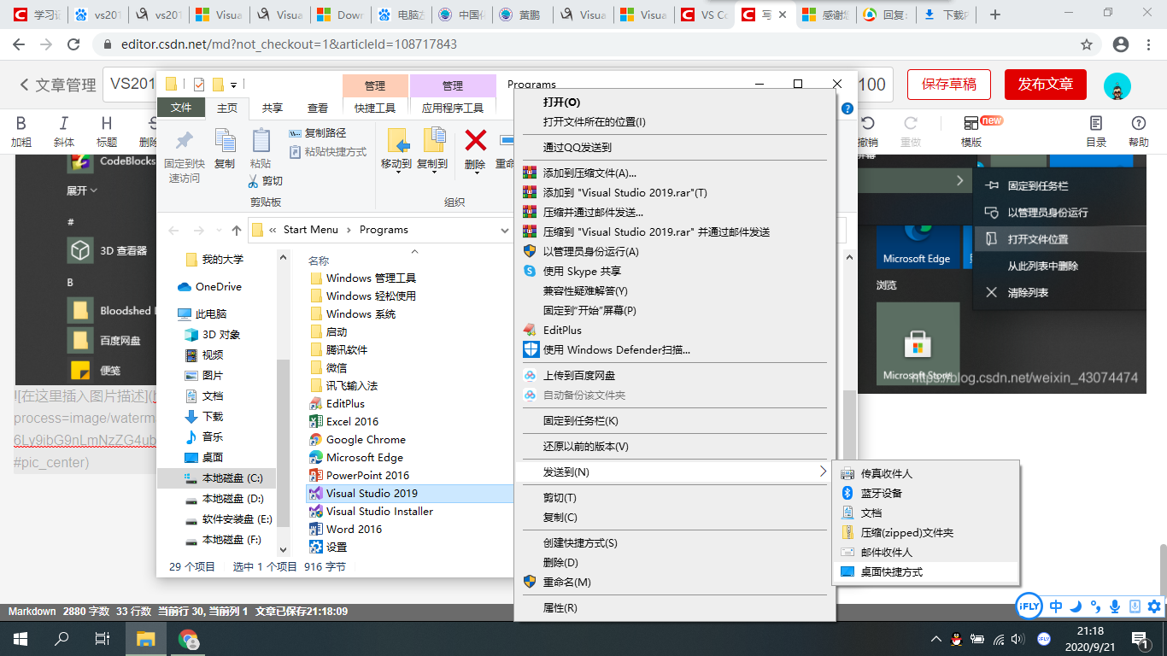The width and height of the screenshot is (1167, 656).
Task: Click the 粘贴 (Paste) clipboard icon
Action: point(261,149)
